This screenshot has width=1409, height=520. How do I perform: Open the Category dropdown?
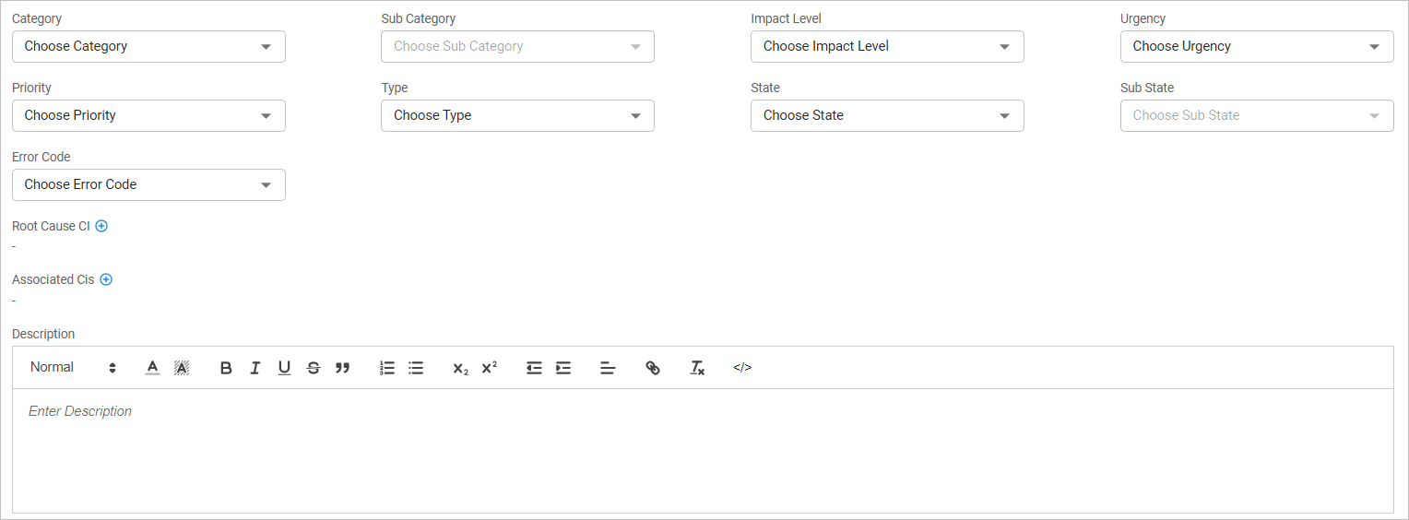(x=148, y=46)
